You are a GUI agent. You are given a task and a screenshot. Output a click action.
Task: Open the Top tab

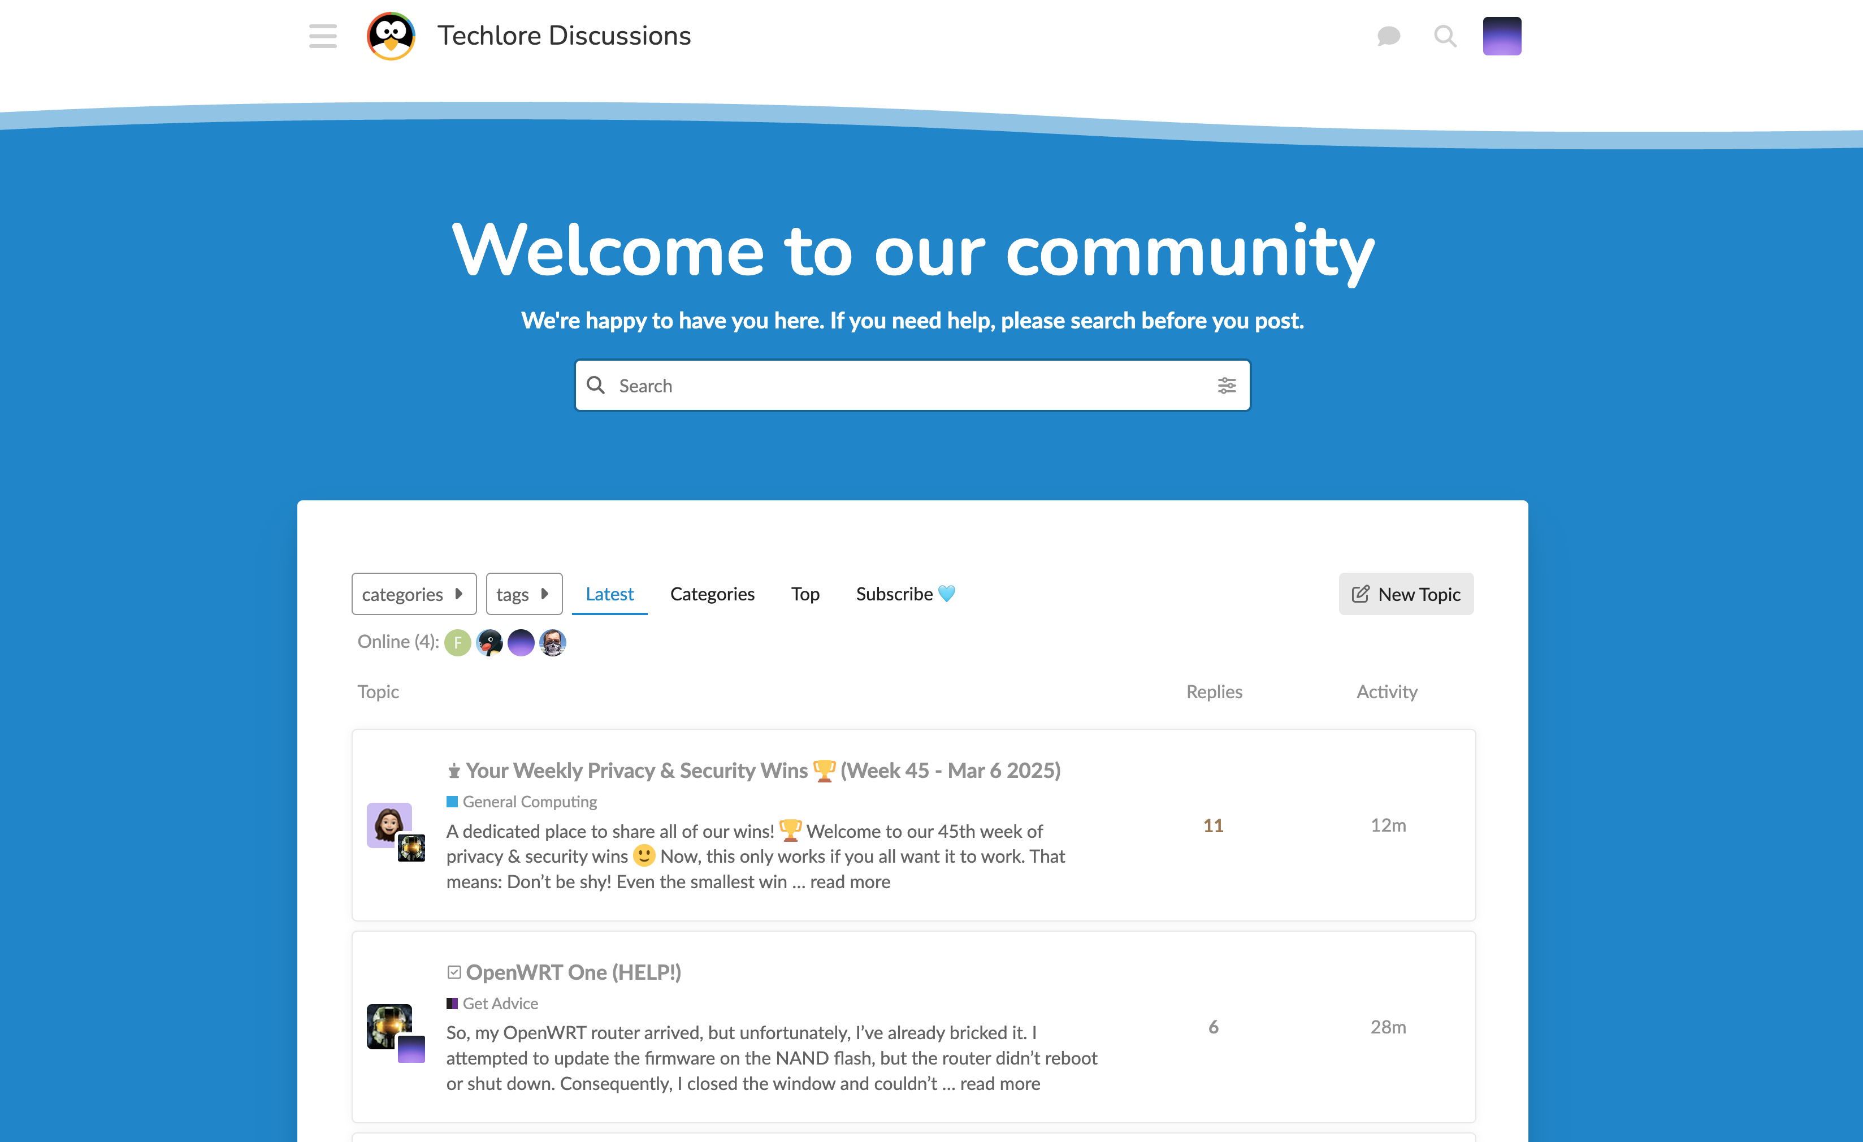tap(804, 594)
